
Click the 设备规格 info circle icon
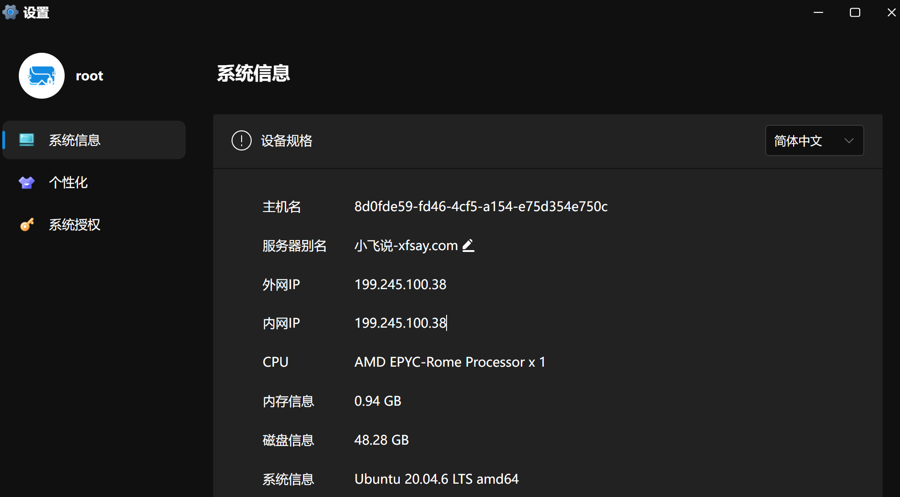click(242, 140)
